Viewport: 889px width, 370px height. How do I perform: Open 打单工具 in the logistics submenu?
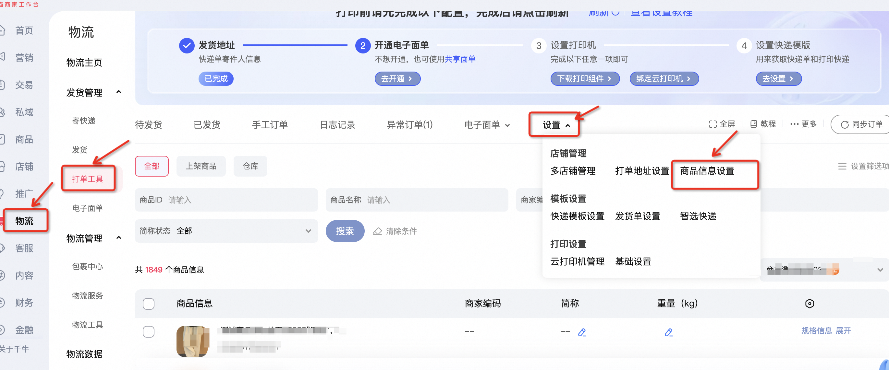[88, 179]
